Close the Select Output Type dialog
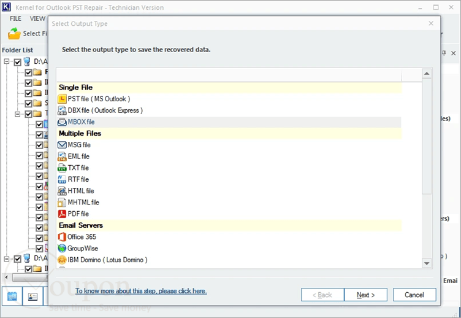 (x=431, y=23)
